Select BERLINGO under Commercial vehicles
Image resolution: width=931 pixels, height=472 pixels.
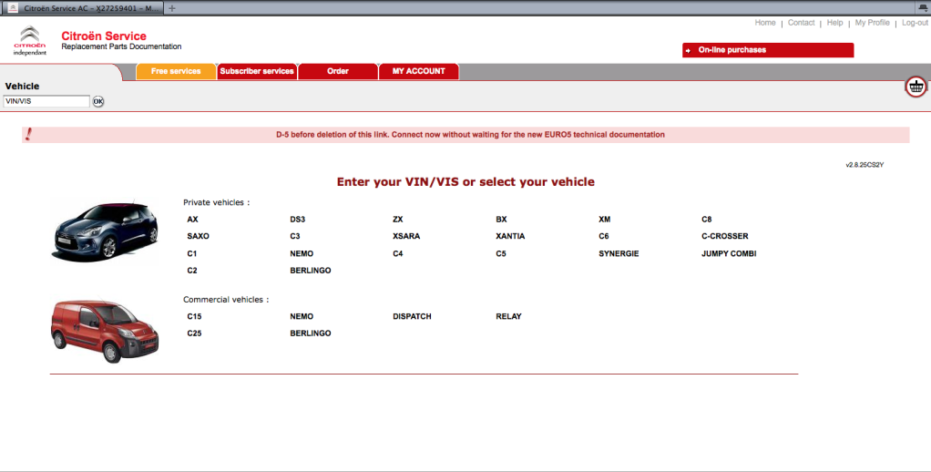click(311, 333)
